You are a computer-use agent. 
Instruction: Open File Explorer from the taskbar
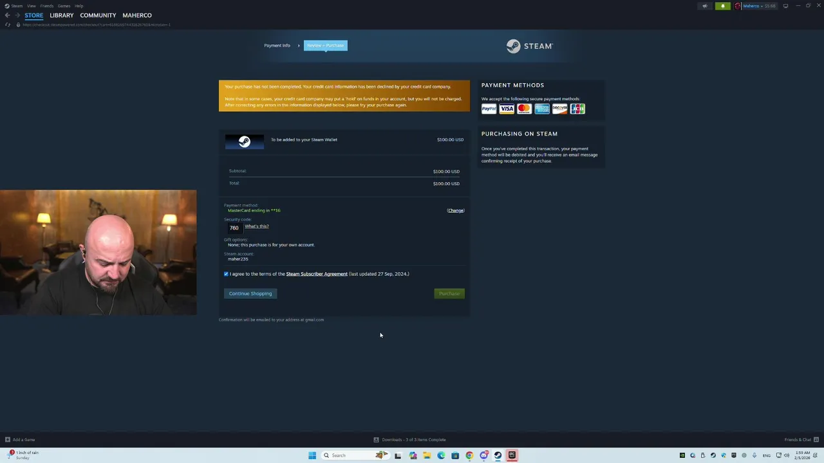click(x=427, y=455)
